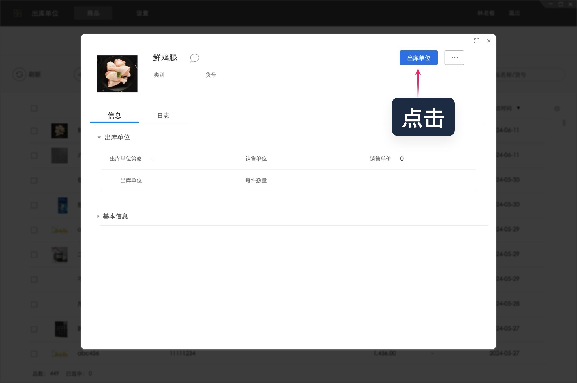The height and width of the screenshot is (383, 577).
Task: Click the fullscreen expand icon in the dialog
Action: tap(477, 41)
